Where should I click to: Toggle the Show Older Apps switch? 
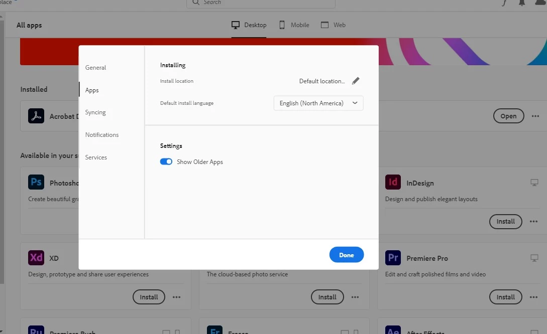pos(166,161)
